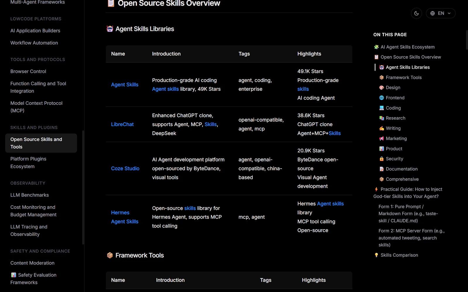468x292 pixels.
Task: Open LLM Tracing and Observability page
Action: (x=29, y=230)
